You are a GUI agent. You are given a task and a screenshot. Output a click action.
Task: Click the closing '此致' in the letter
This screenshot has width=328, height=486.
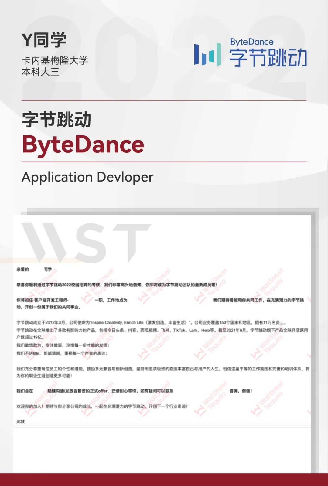pos(21,422)
